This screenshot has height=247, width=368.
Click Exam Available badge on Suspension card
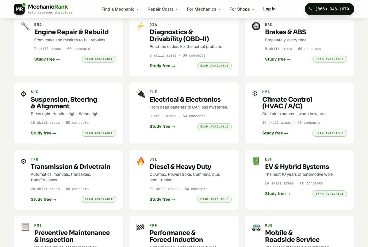pos(99,133)
